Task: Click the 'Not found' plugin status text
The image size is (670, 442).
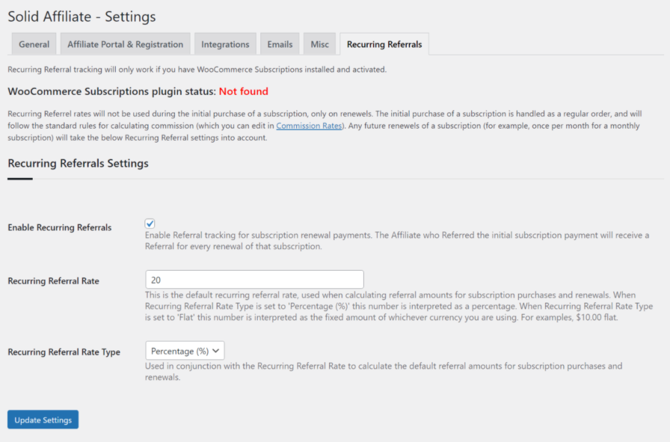Action: click(243, 92)
